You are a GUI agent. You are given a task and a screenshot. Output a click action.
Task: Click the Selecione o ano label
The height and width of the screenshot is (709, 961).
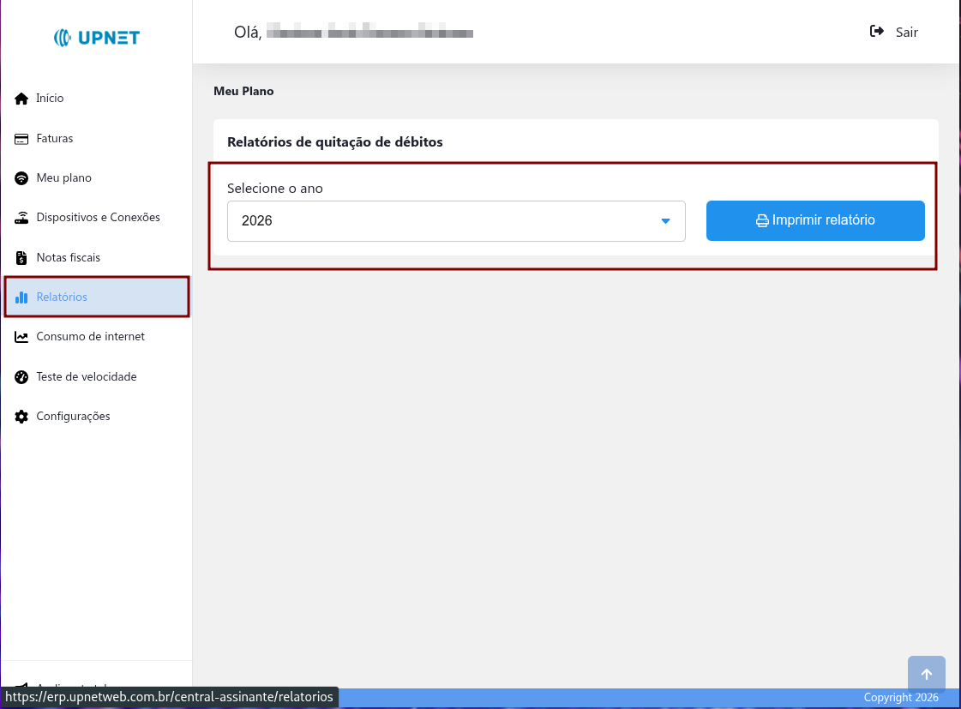click(275, 188)
